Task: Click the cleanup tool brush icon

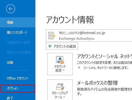Action: (x=60, y=87)
